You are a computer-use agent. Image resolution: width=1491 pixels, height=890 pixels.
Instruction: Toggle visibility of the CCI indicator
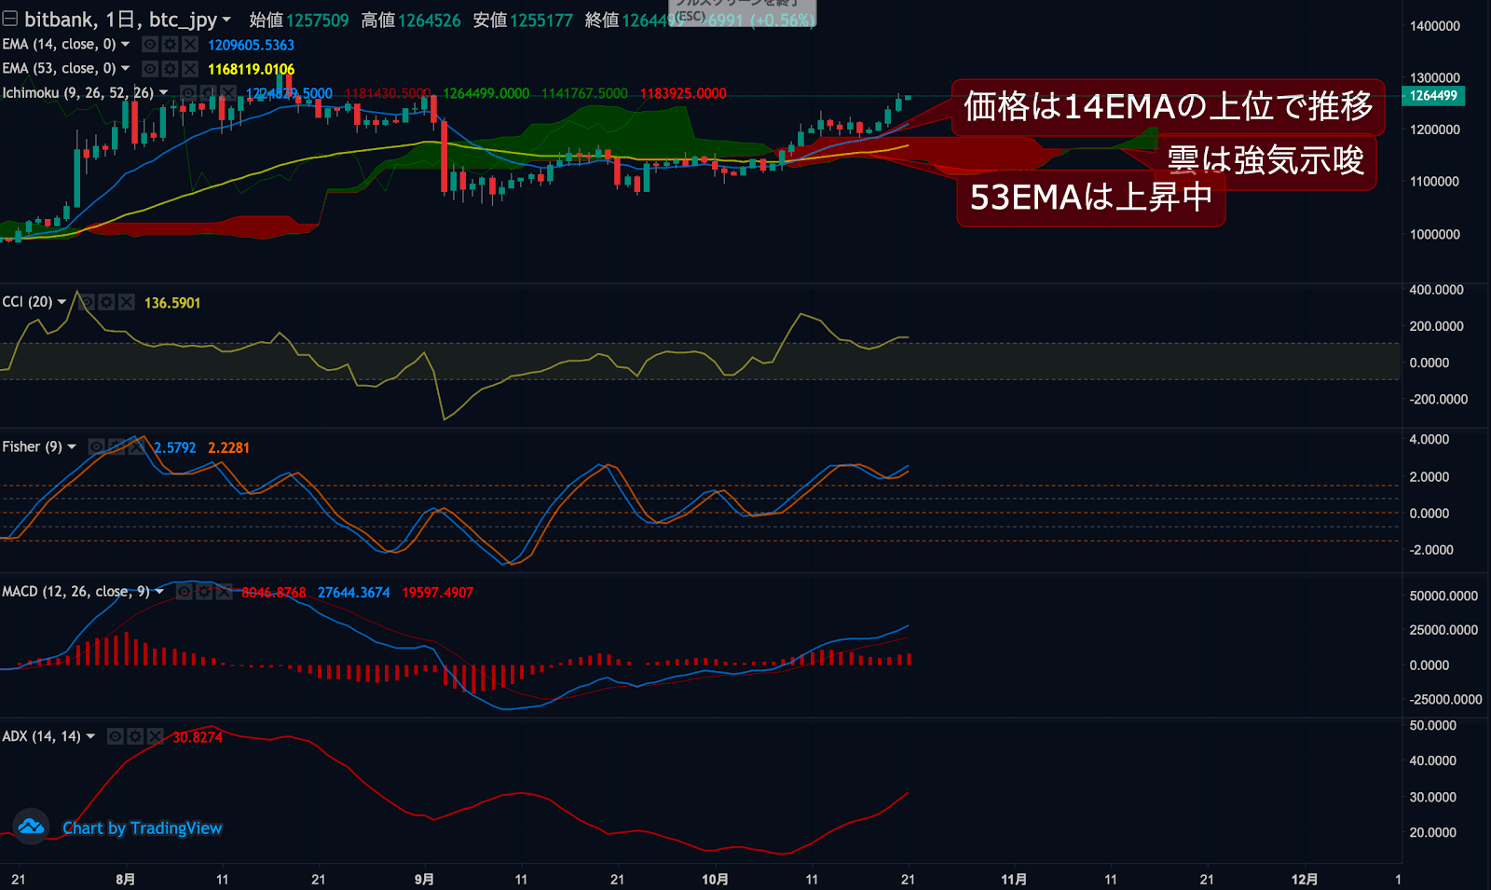click(x=86, y=302)
